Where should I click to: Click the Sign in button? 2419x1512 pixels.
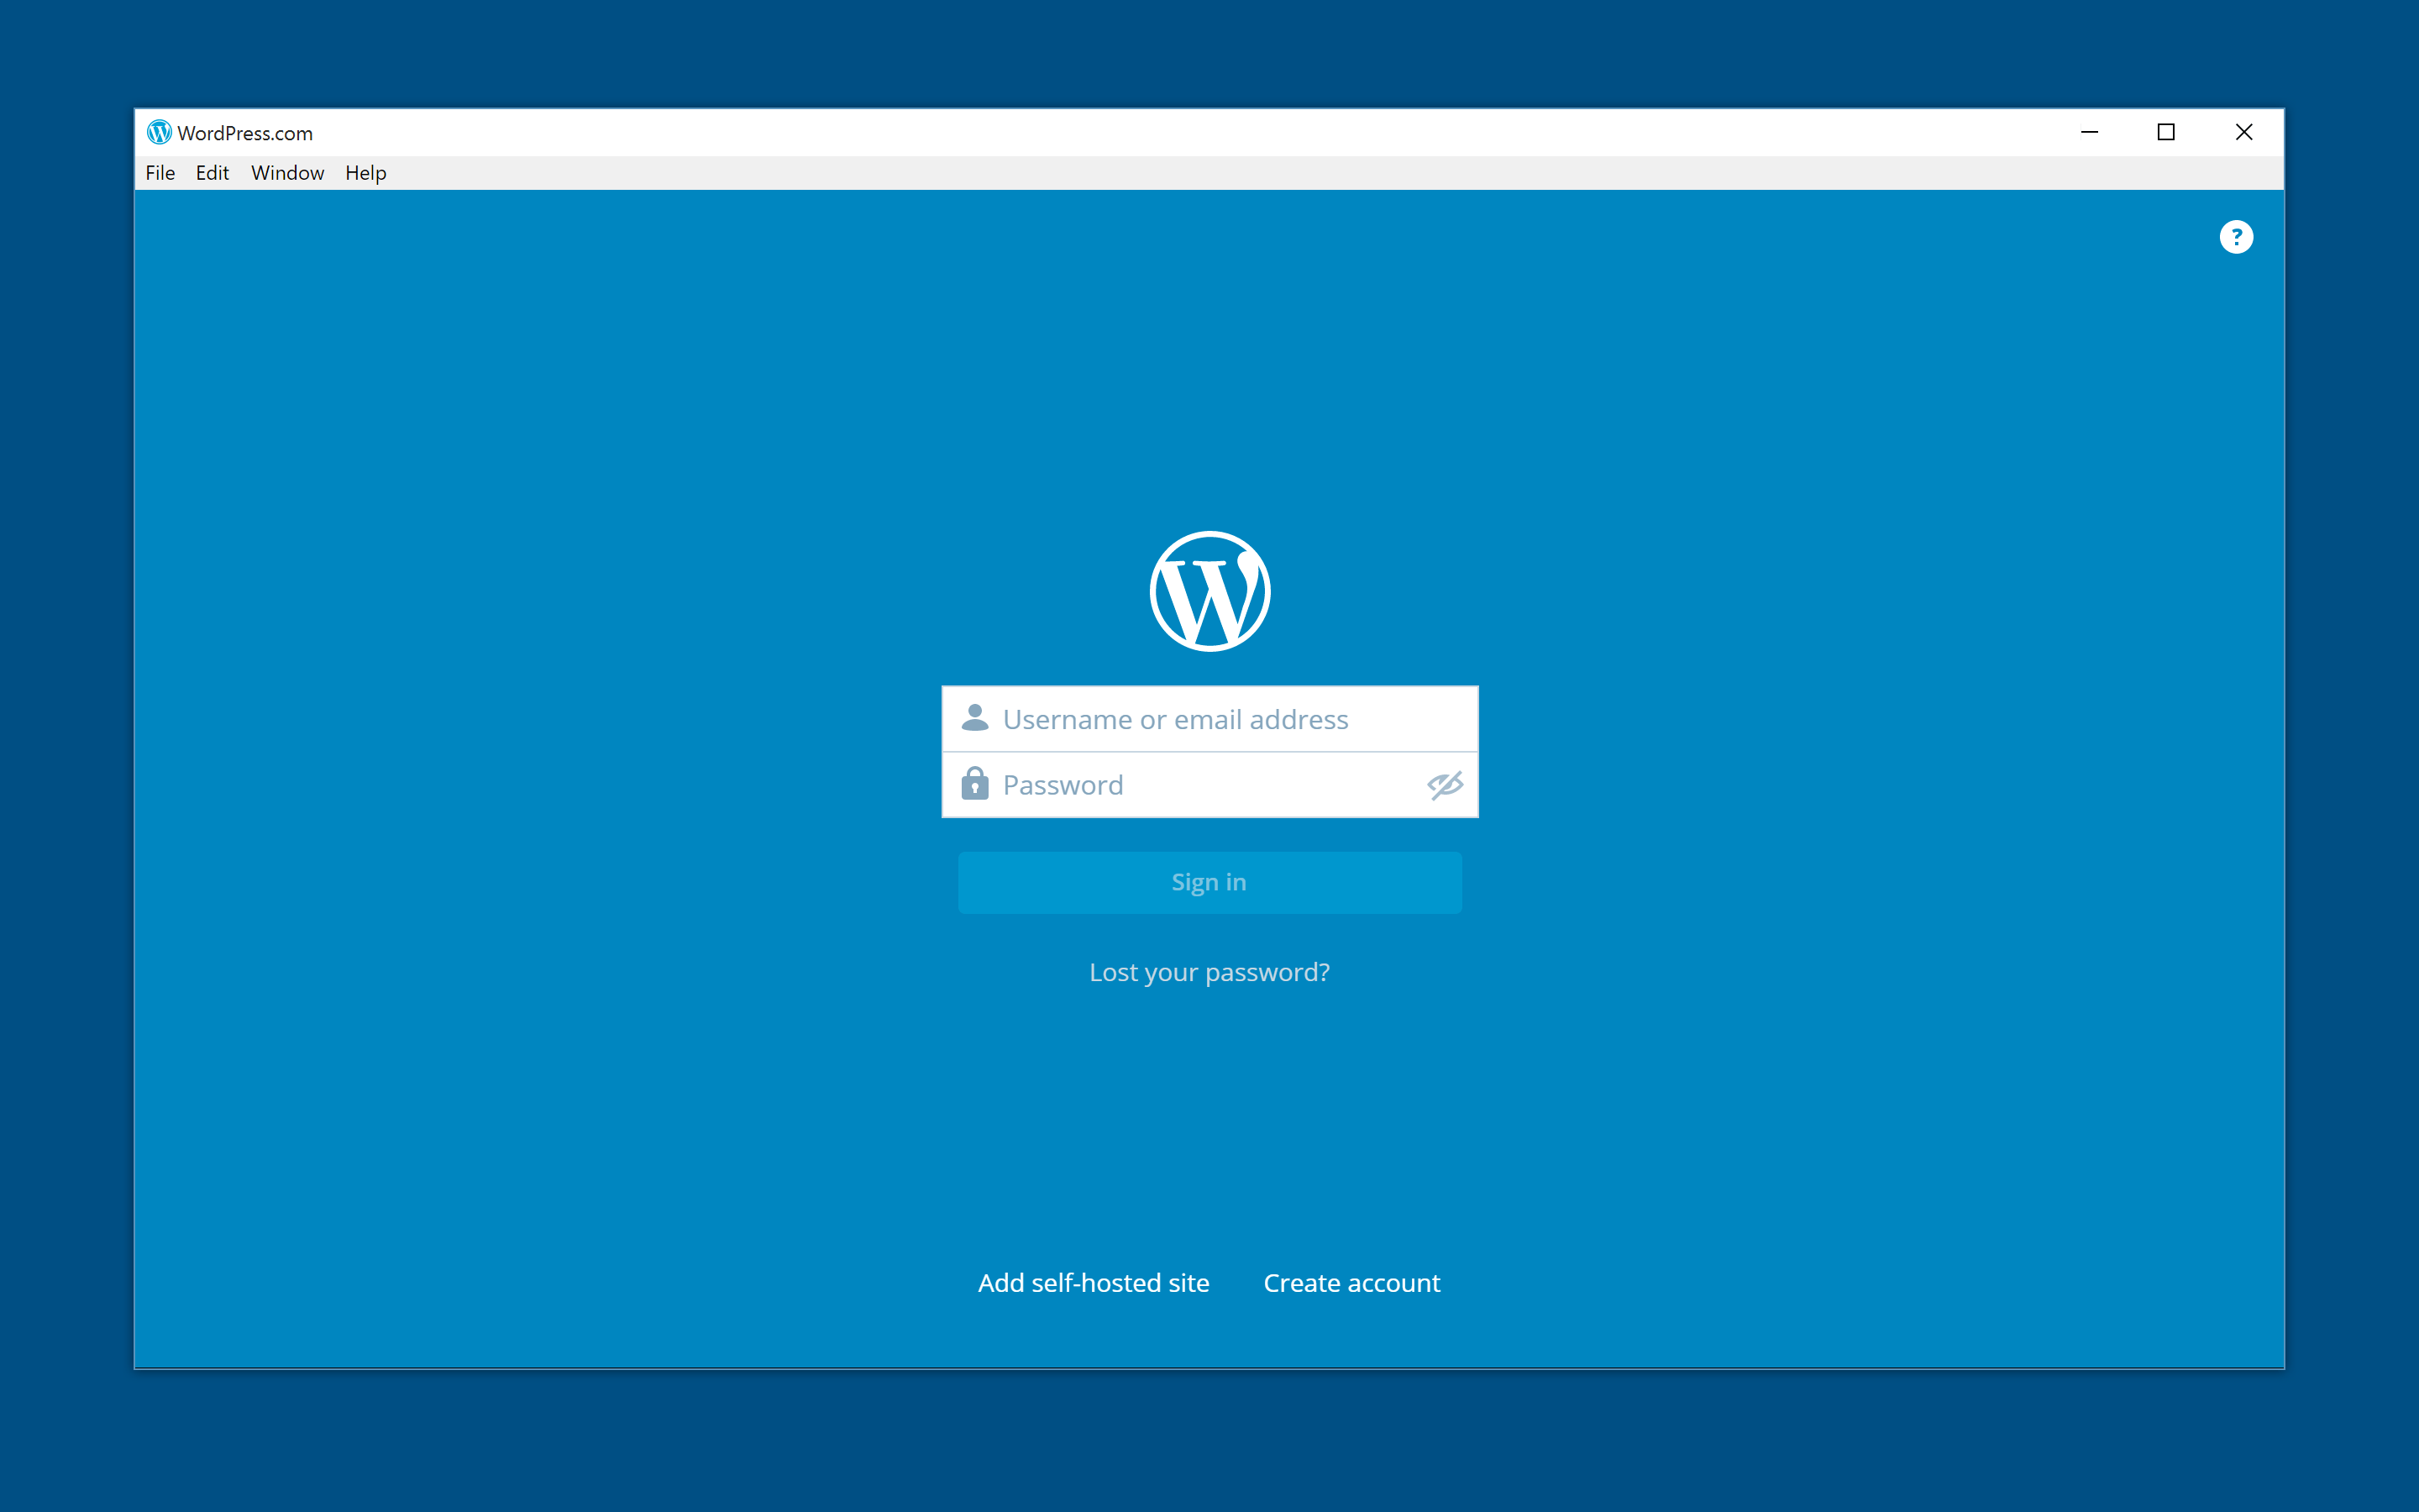pyautogui.click(x=1209, y=882)
